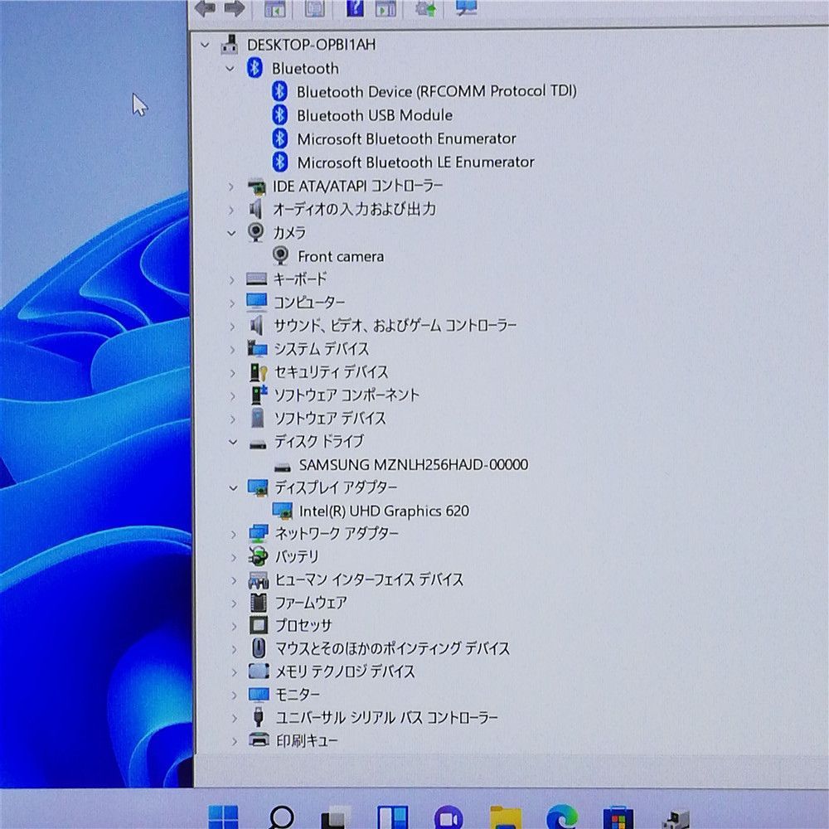
Task: Collapse the Bluetooth category
Action: pos(230,69)
